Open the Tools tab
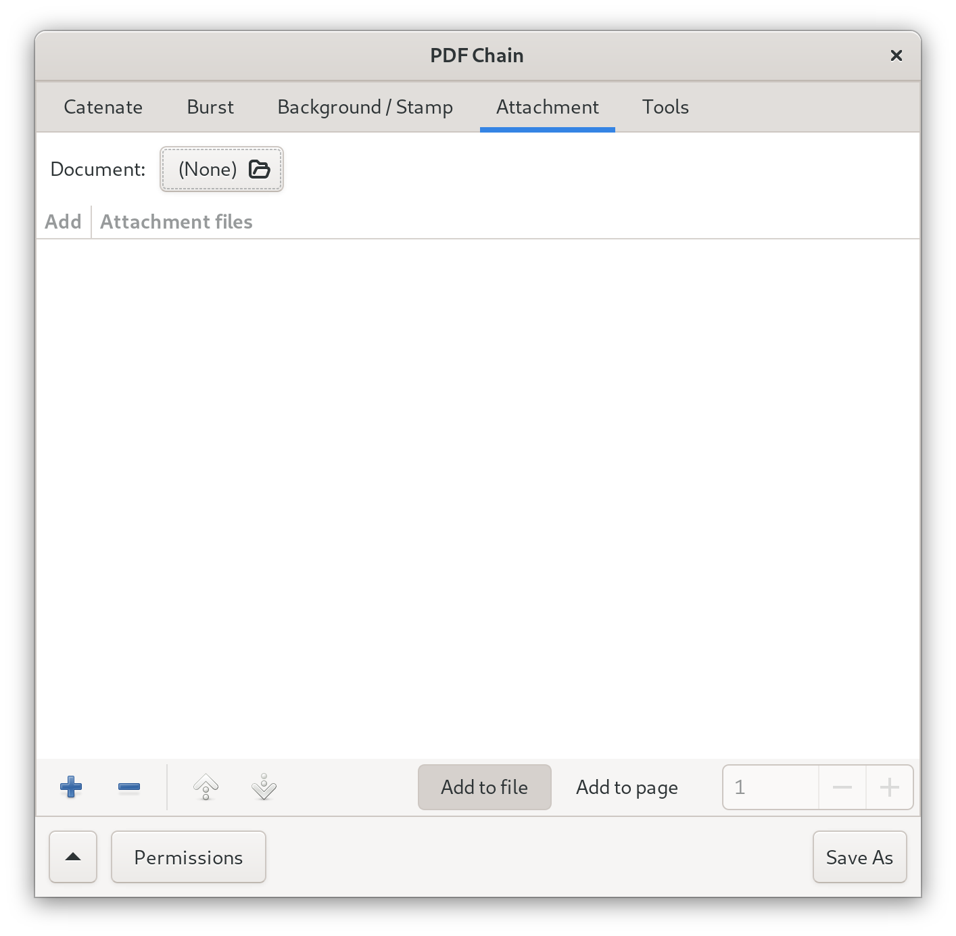956x936 pixels. tap(666, 107)
